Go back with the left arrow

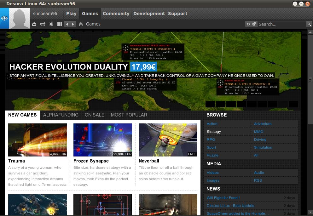[x=67, y=24]
